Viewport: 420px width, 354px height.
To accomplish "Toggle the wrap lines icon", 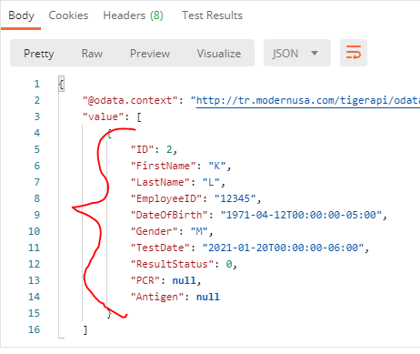I will click(354, 53).
